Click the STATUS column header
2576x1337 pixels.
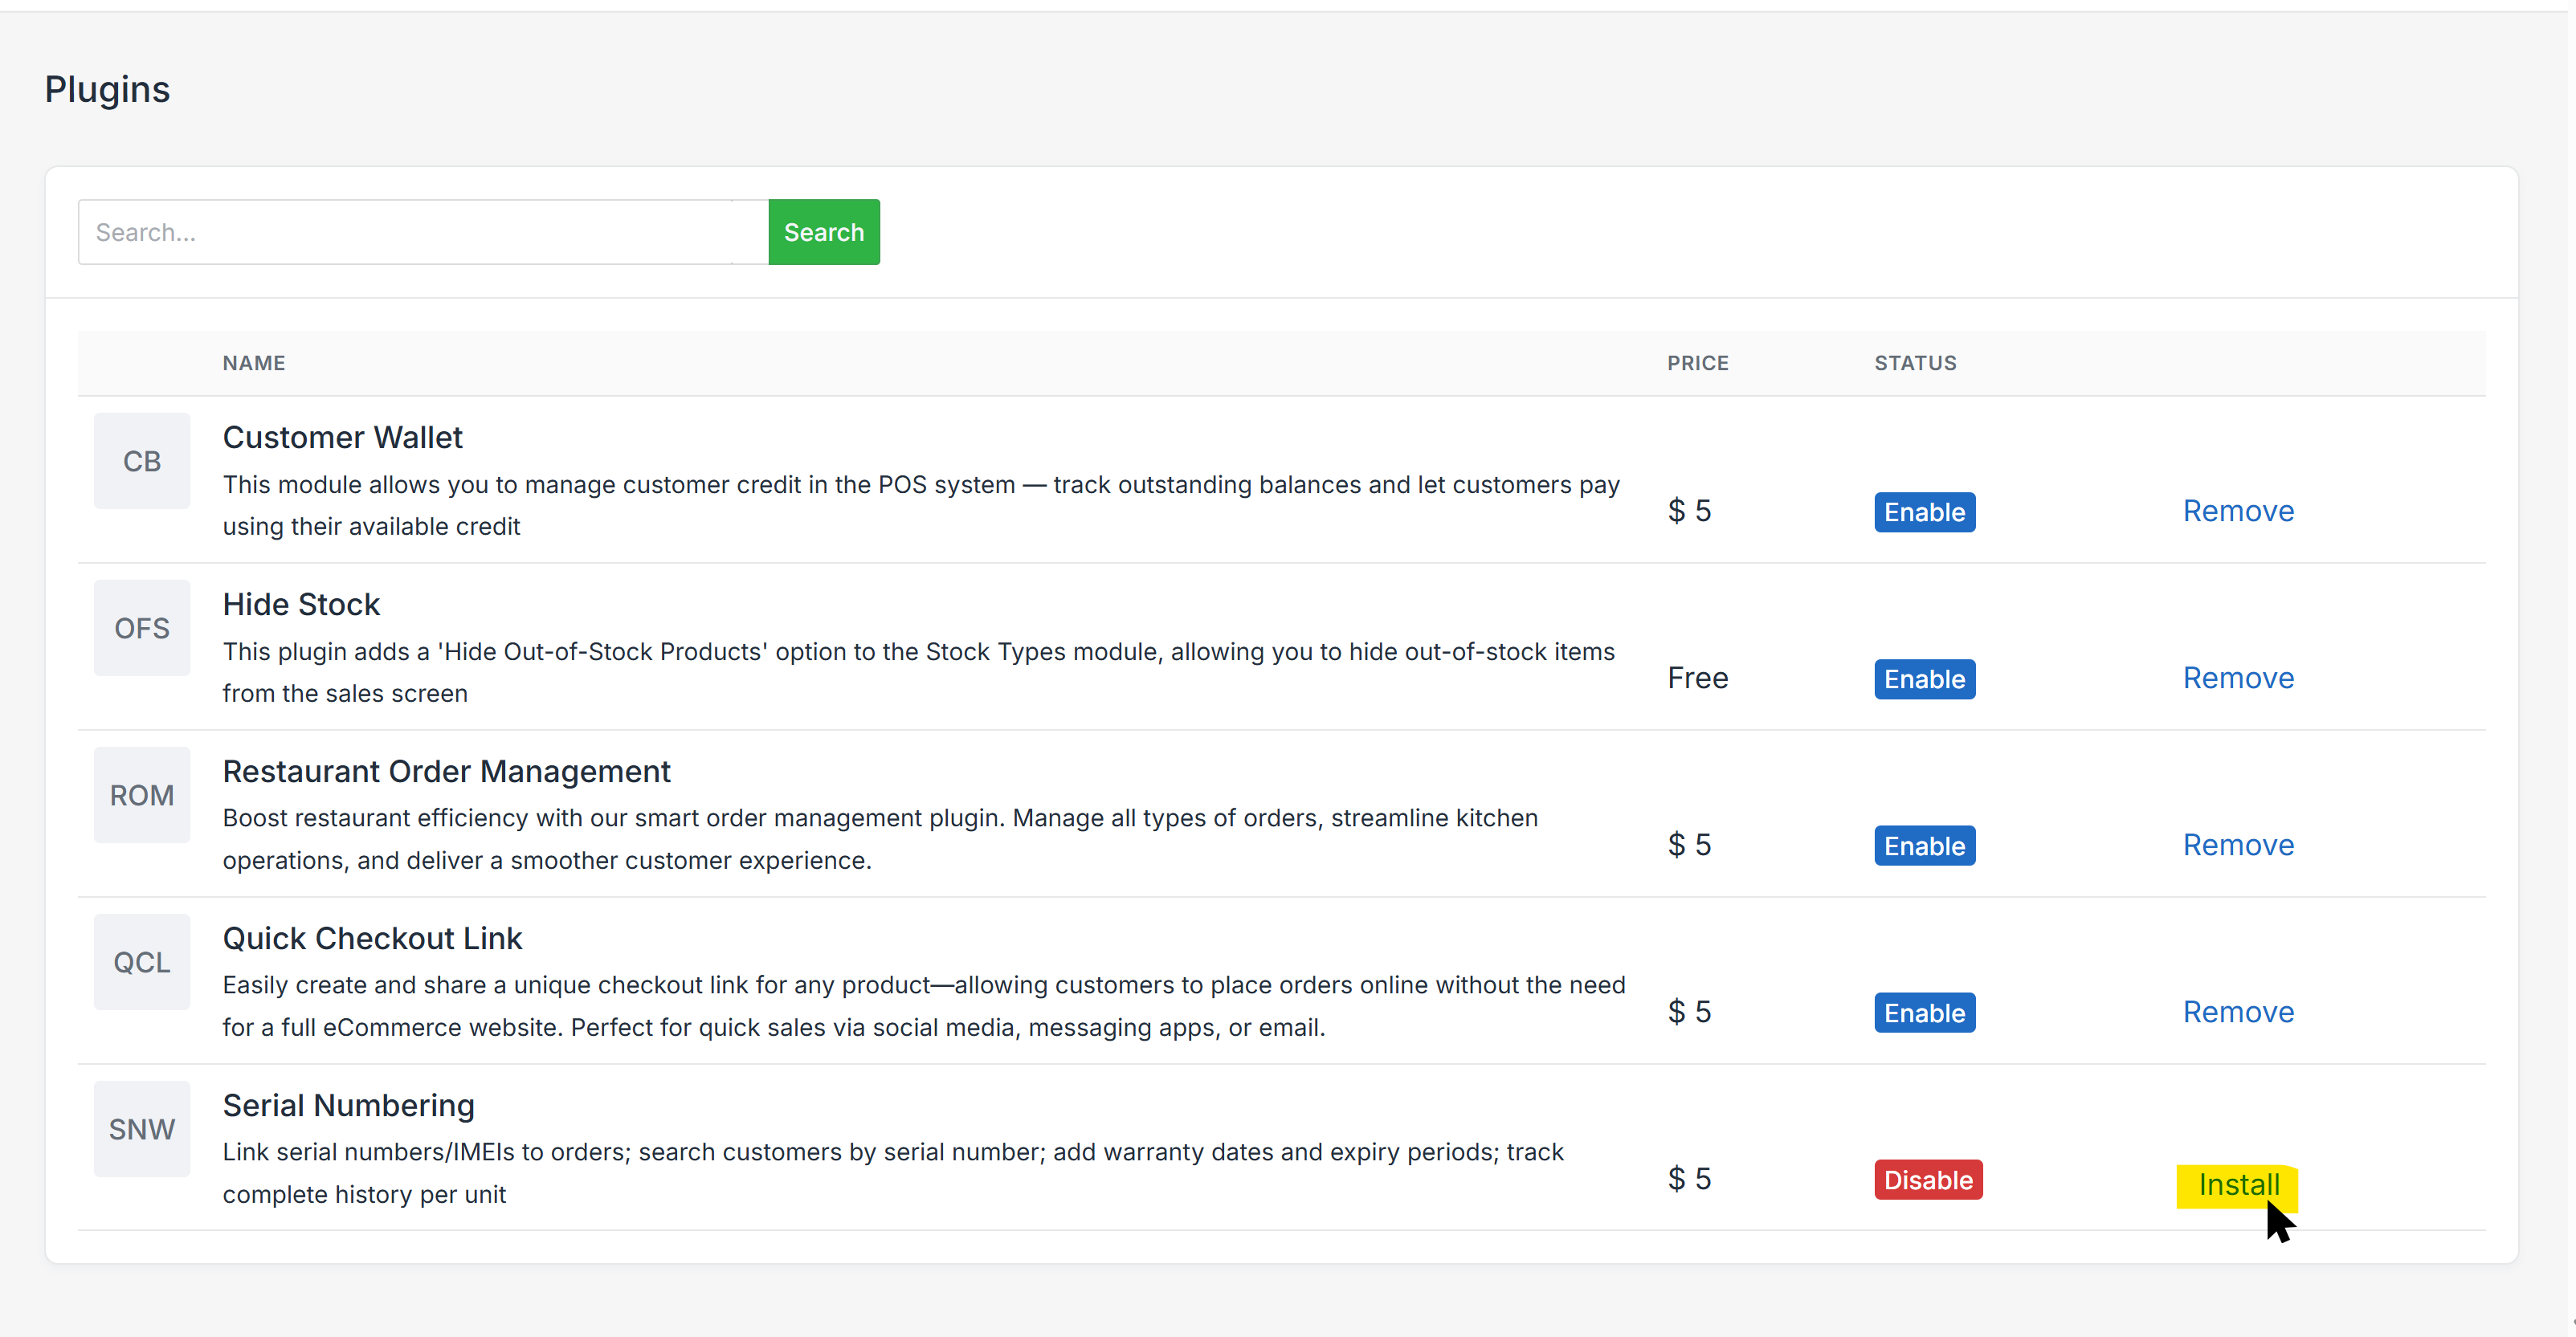[x=1915, y=363]
